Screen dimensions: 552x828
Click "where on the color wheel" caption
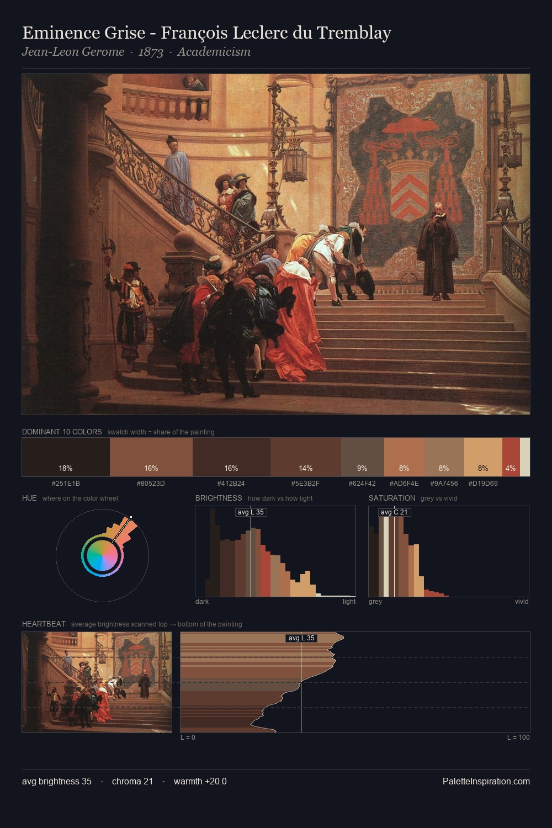coord(80,498)
